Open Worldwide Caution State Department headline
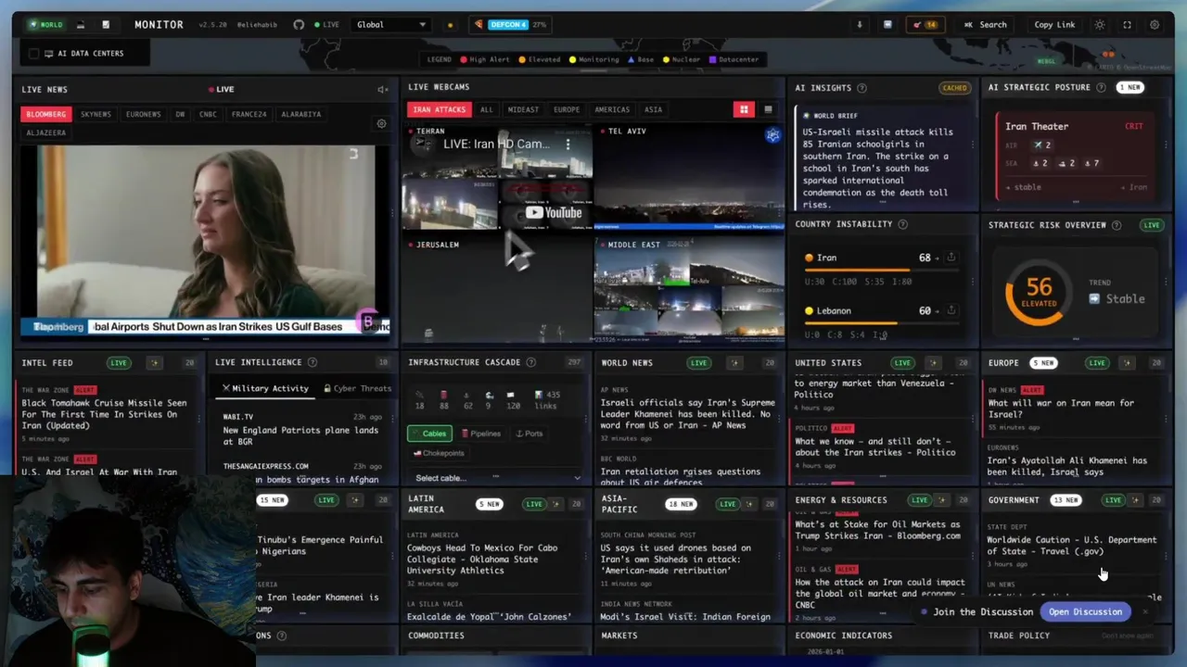1187x667 pixels. [1071, 546]
